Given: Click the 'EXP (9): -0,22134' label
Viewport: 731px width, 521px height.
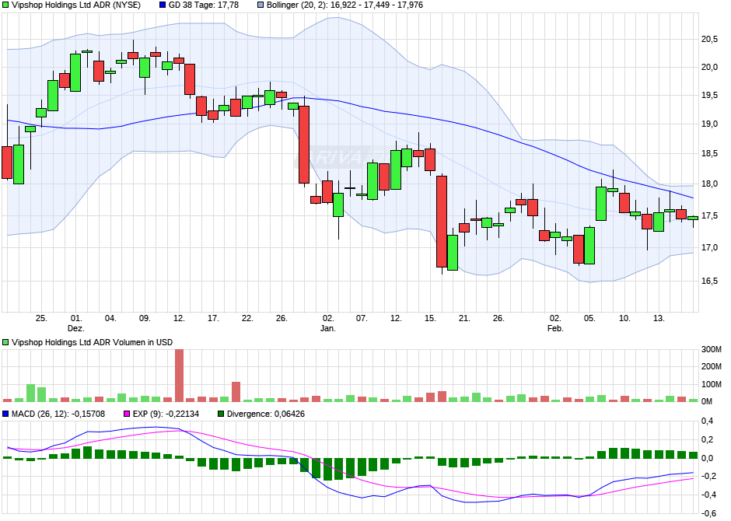Looking at the screenshot, I should click(166, 414).
